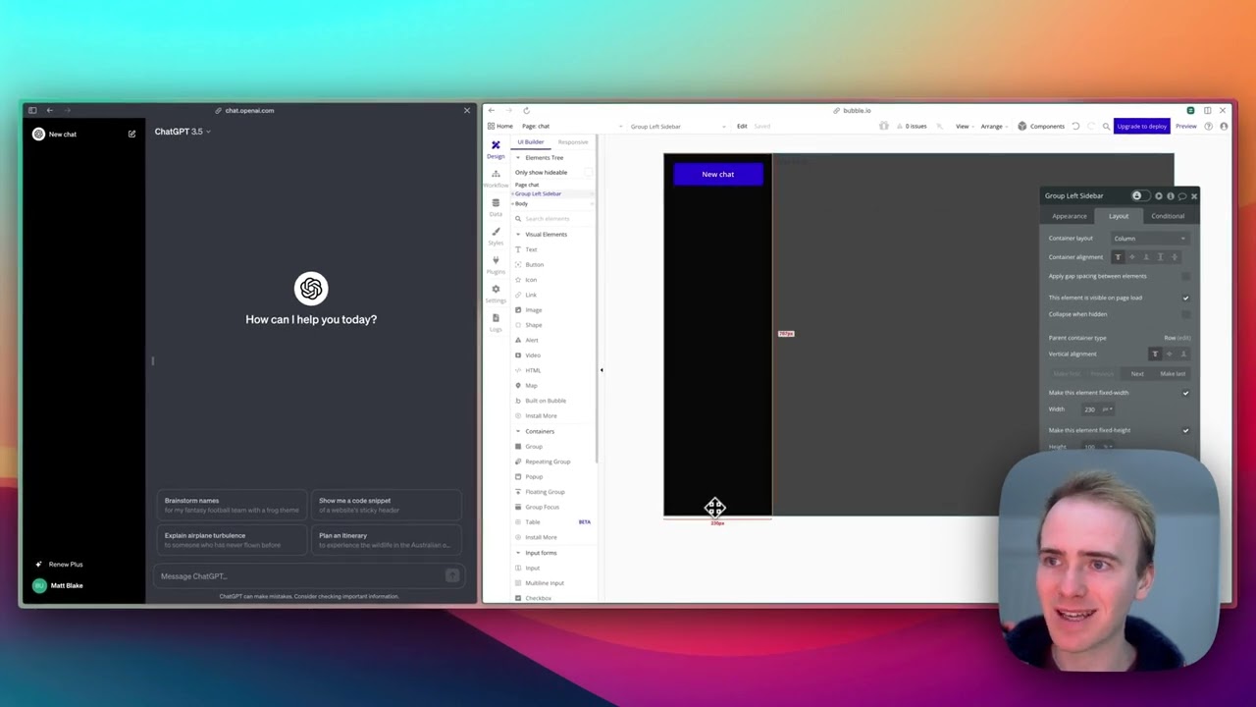Select top container alignment icon
This screenshot has width=1256, height=707.
click(1118, 257)
